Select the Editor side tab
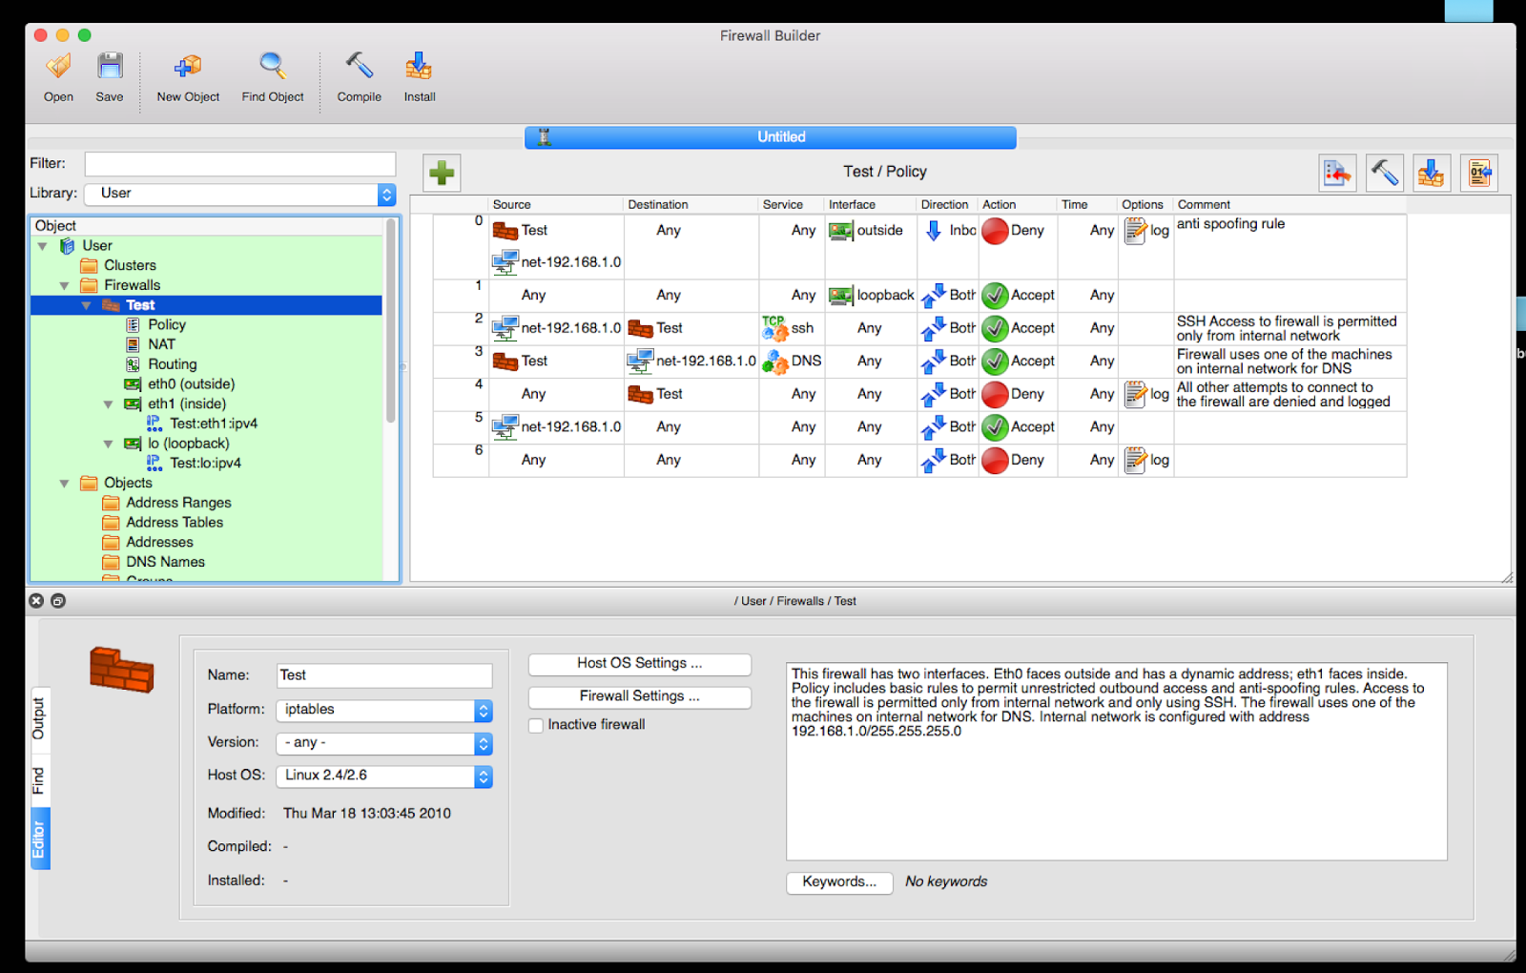Screen dimensions: 1526x973 coord(39,838)
